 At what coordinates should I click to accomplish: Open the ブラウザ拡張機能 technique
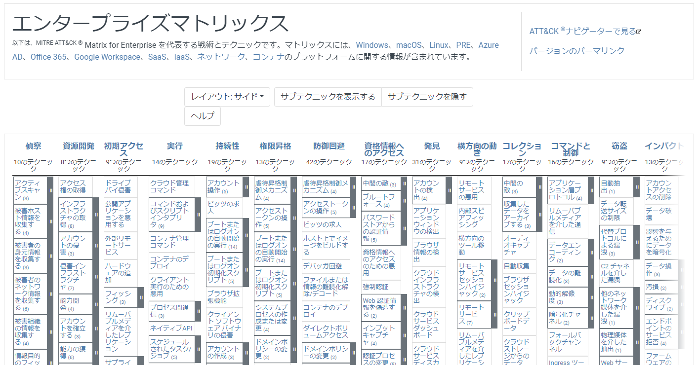pos(224,297)
